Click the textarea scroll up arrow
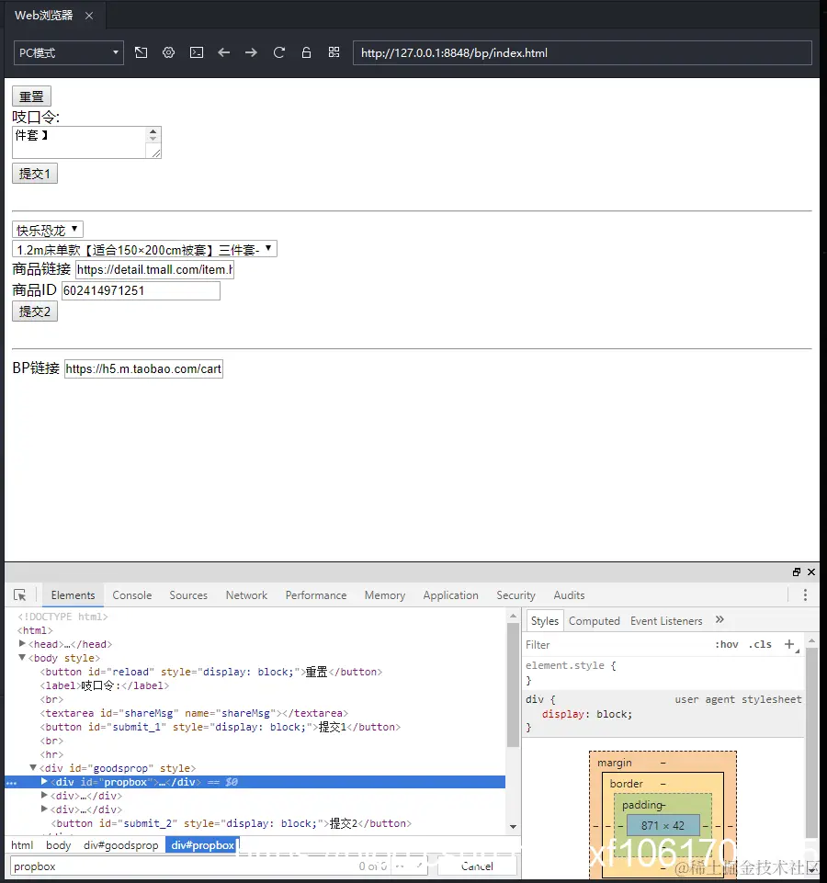The height and width of the screenshot is (883, 827). (153, 131)
